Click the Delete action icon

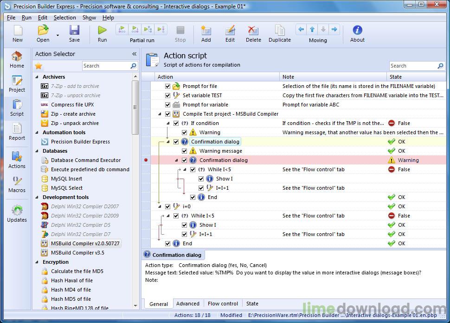[x=253, y=31]
